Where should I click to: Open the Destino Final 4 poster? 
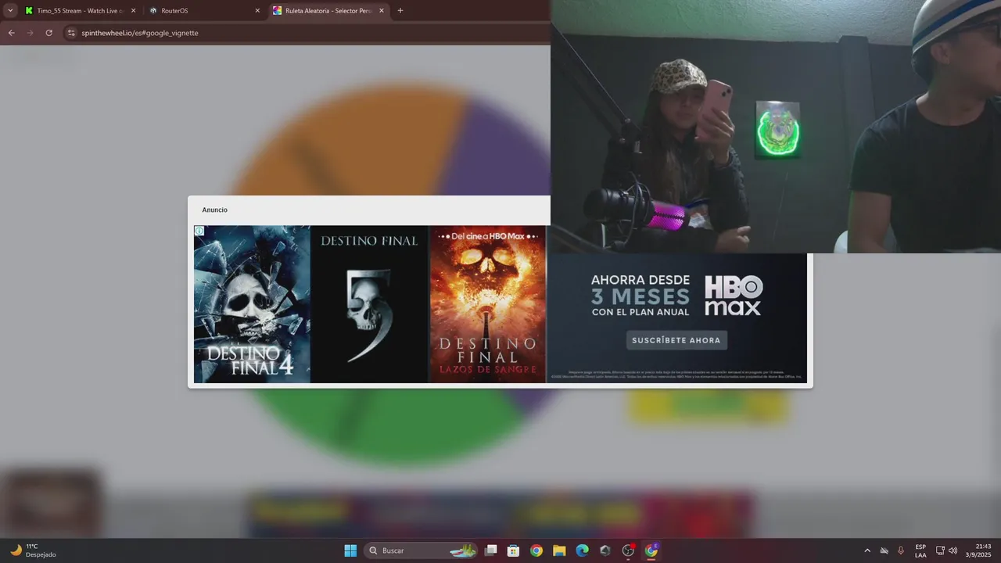[252, 304]
